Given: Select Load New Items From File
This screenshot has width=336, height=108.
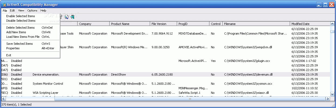Looking at the screenshot, I should coord(30,37).
